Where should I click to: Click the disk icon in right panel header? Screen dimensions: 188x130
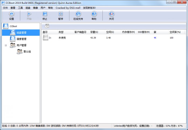[x=47, y=26]
